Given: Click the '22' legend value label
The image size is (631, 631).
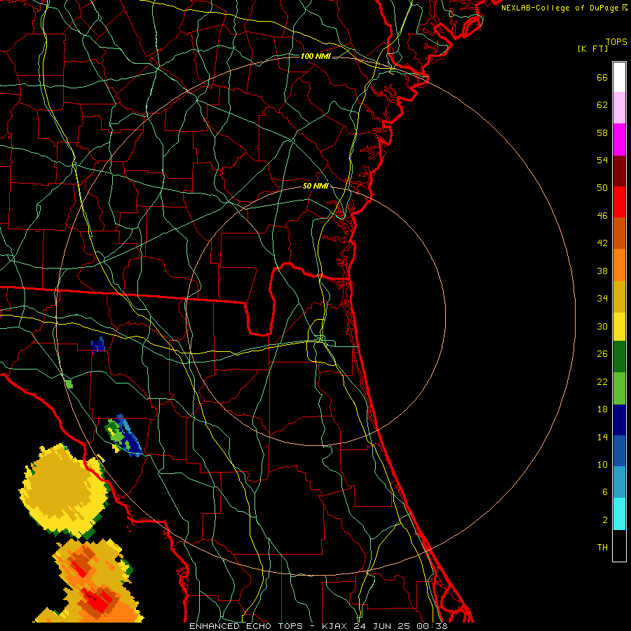Looking at the screenshot, I should click(602, 381).
